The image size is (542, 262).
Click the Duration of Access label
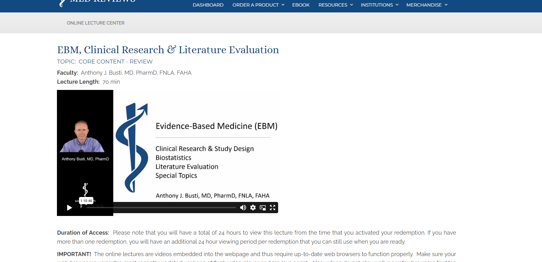pyautogui.click(x=83, y=233)
